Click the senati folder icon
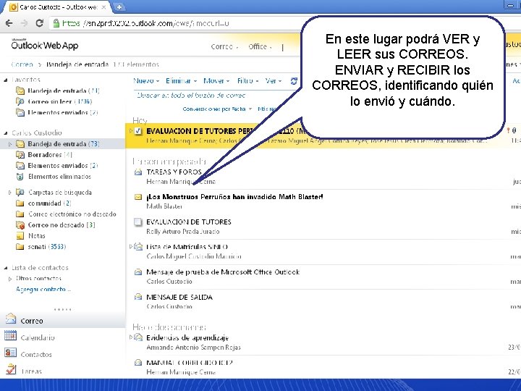 point(20,247)
